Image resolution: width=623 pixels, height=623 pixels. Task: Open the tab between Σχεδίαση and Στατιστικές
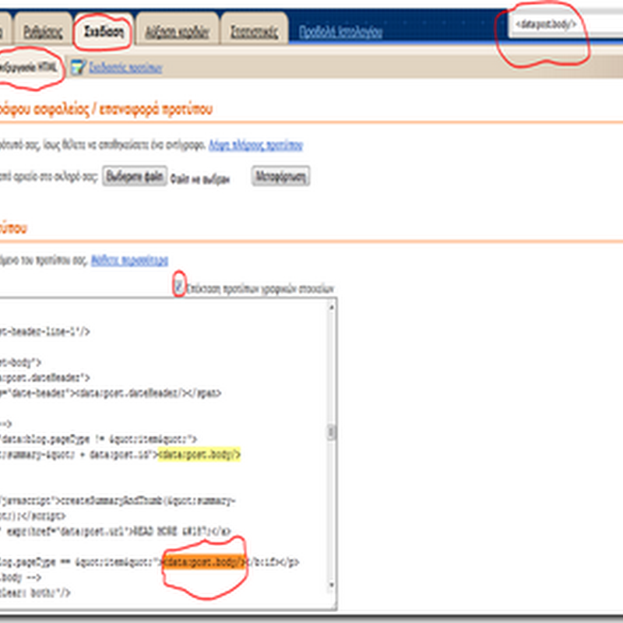(x=178, y=31)
